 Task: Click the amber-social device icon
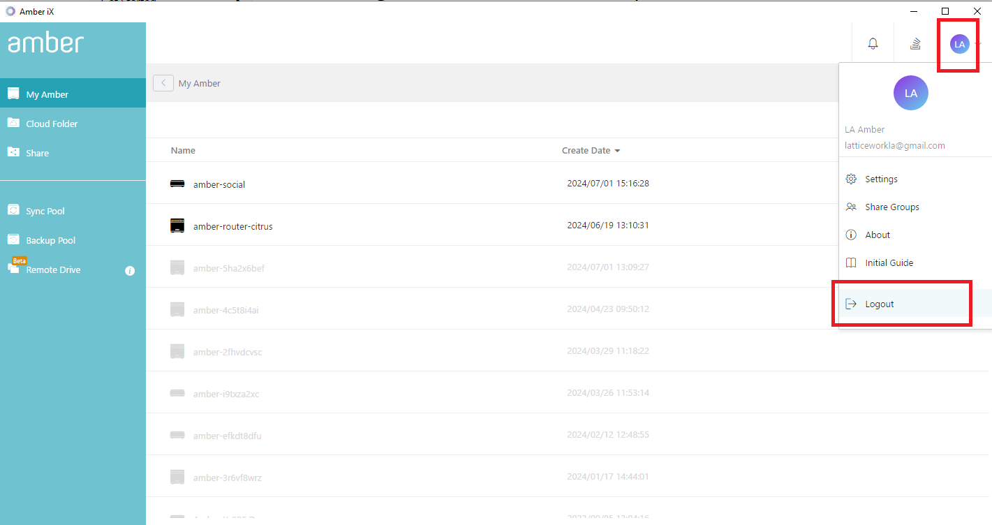[177, 184]
